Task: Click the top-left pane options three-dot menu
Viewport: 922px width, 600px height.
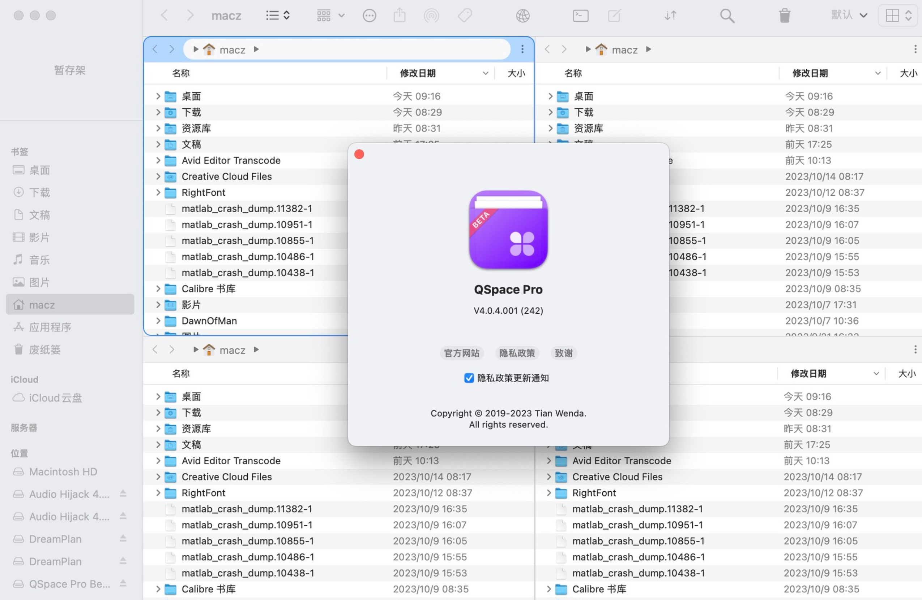Action: coord(522,49)
